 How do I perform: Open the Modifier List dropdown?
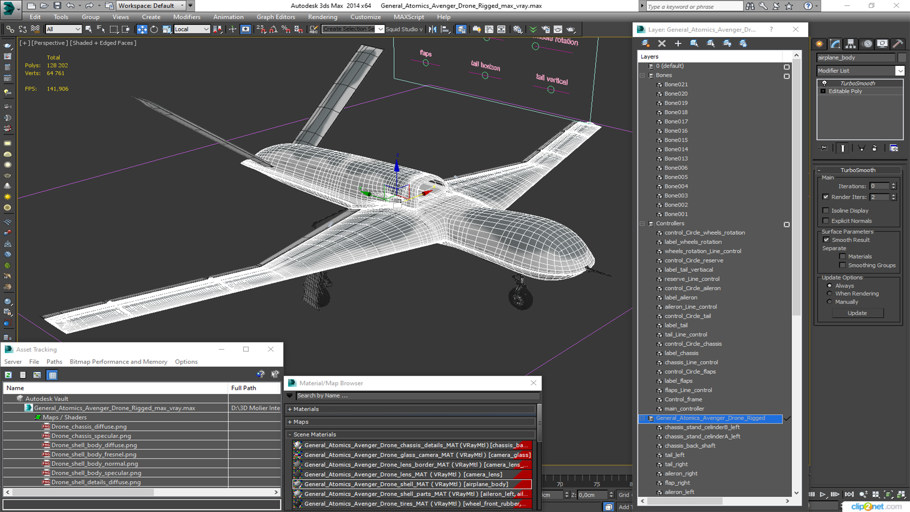click(x=900, y=71)
